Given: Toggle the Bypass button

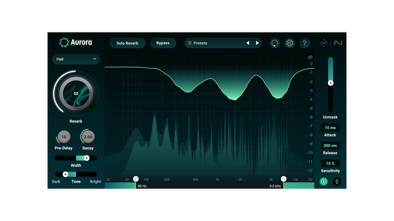Looking at the screenshot, I should (163, 43).
